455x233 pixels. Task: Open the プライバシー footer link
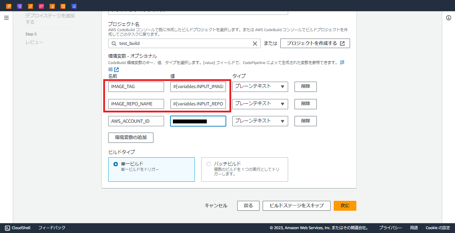click(x=391, y=228)
